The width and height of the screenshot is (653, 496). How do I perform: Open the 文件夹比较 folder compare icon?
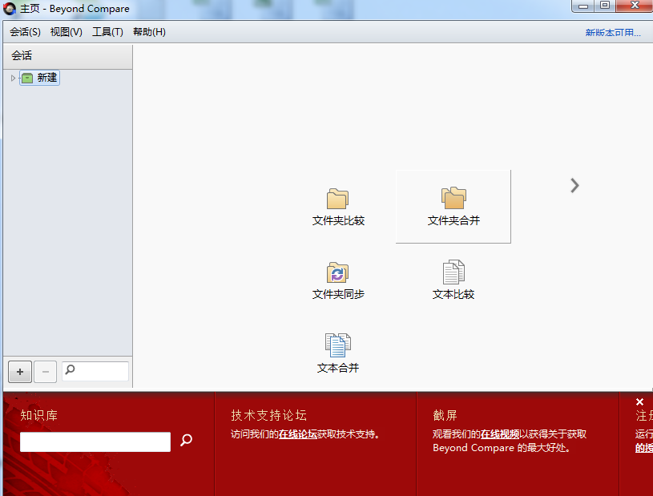click(338, 207)
